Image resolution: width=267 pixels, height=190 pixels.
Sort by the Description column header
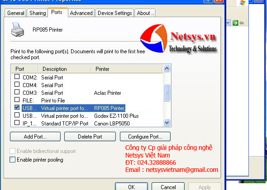coord(64,69)
